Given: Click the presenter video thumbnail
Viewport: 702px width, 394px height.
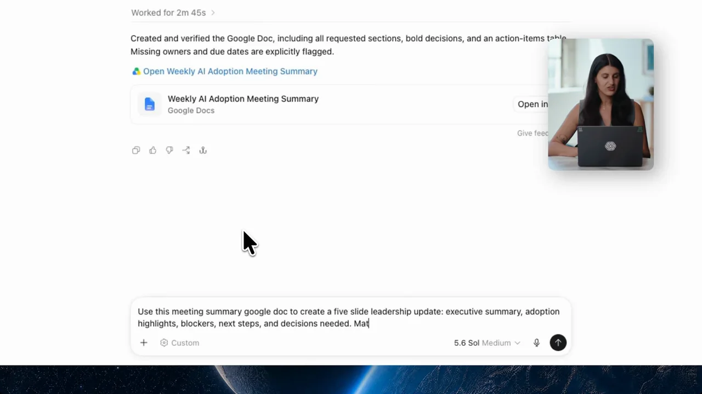Looking at the screenshot, I should (601, 104).
